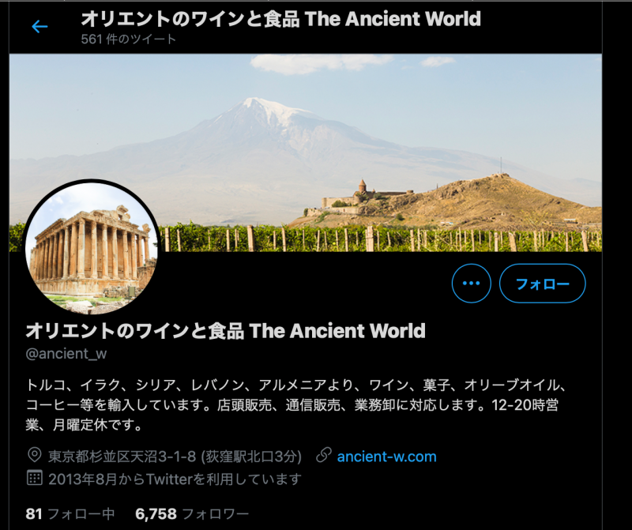Click the link chain icon beside website
This screenshot has width=632, height=530.
coord(324,455)
